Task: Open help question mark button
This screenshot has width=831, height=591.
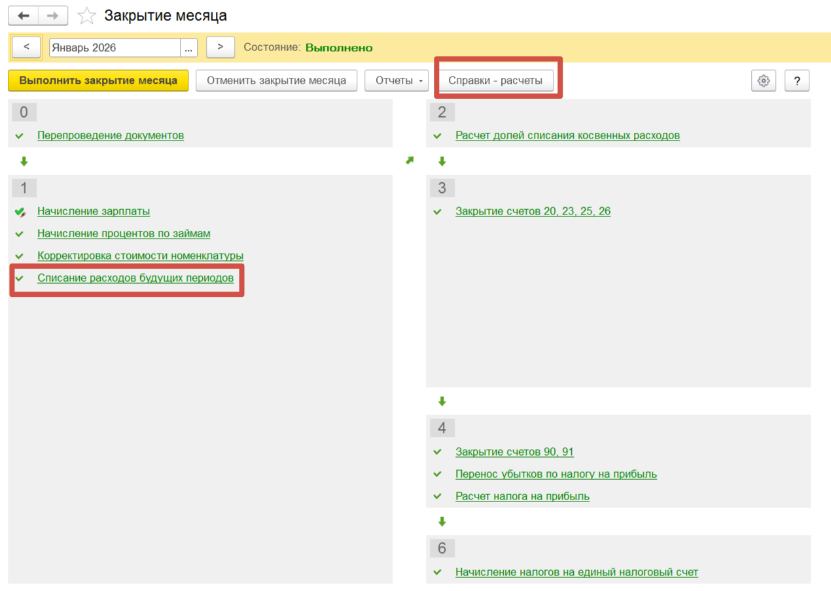Action: pos(797,80)
